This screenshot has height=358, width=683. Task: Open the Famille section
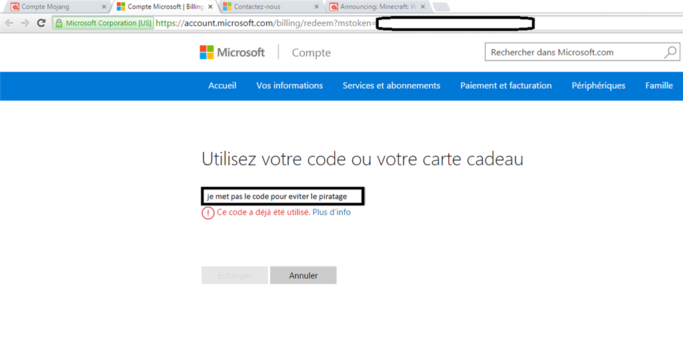658,86
